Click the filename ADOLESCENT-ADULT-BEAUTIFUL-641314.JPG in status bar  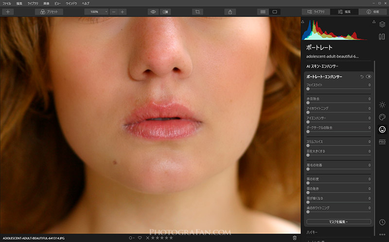(34, 238)
